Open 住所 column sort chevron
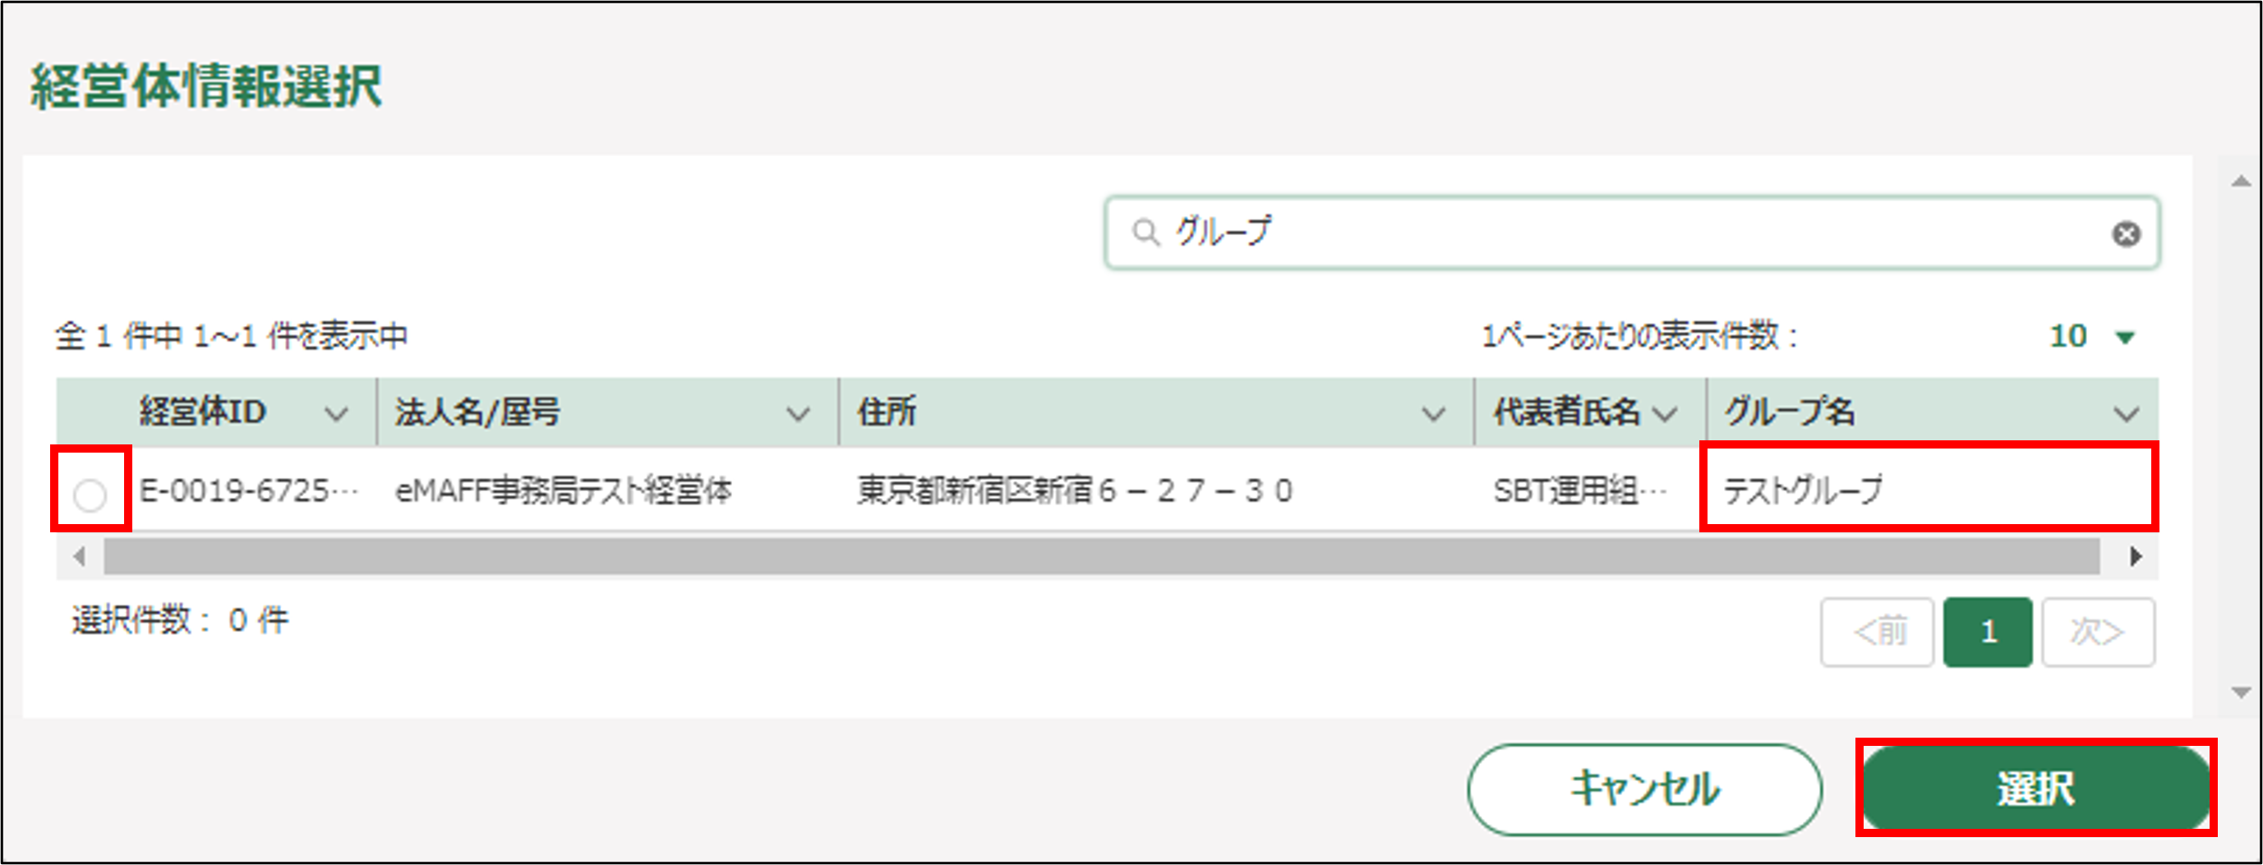The image size is (2263, 865). pyautogui.click(x=1434, y=414)
